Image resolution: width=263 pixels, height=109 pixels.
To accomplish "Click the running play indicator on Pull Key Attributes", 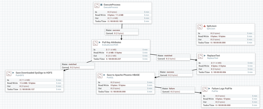I will click(x=100, y=42).
